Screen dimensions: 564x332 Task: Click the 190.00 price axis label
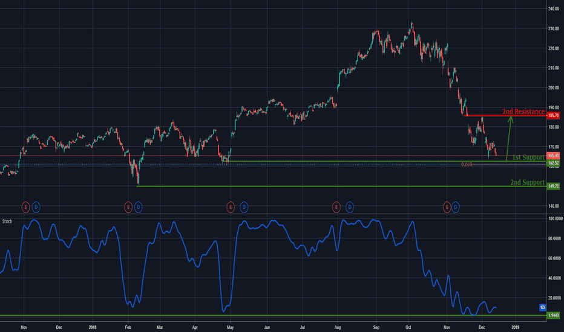tap(554, 107)
